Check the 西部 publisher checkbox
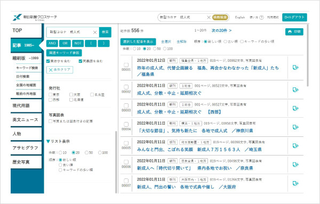 click(51, 100)
